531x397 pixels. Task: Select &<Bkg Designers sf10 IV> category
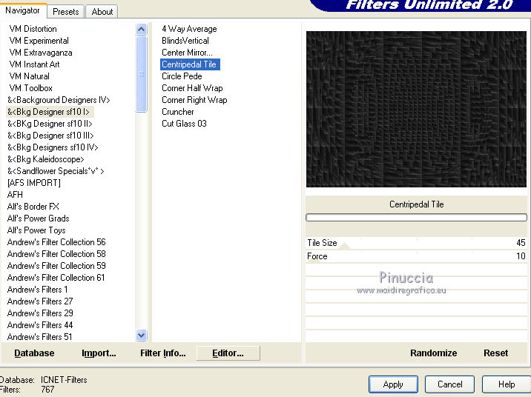click(53, 147)
